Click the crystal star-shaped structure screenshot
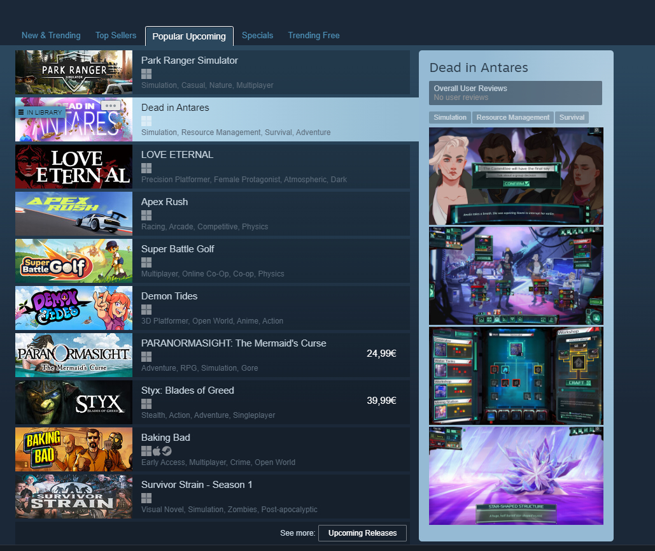655x551 pixels. coord(516,476)
